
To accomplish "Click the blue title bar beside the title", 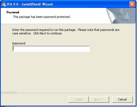I will coord(90,4).
